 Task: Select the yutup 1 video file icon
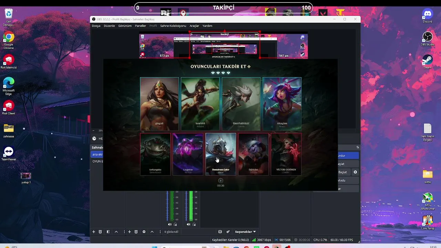coord(26,177)
